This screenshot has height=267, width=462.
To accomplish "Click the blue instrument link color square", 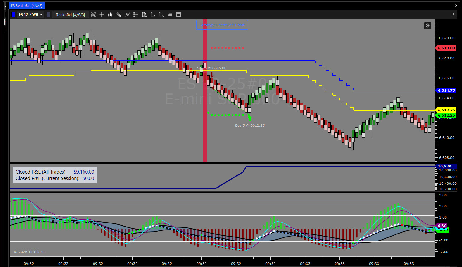I will pos(13,15).
